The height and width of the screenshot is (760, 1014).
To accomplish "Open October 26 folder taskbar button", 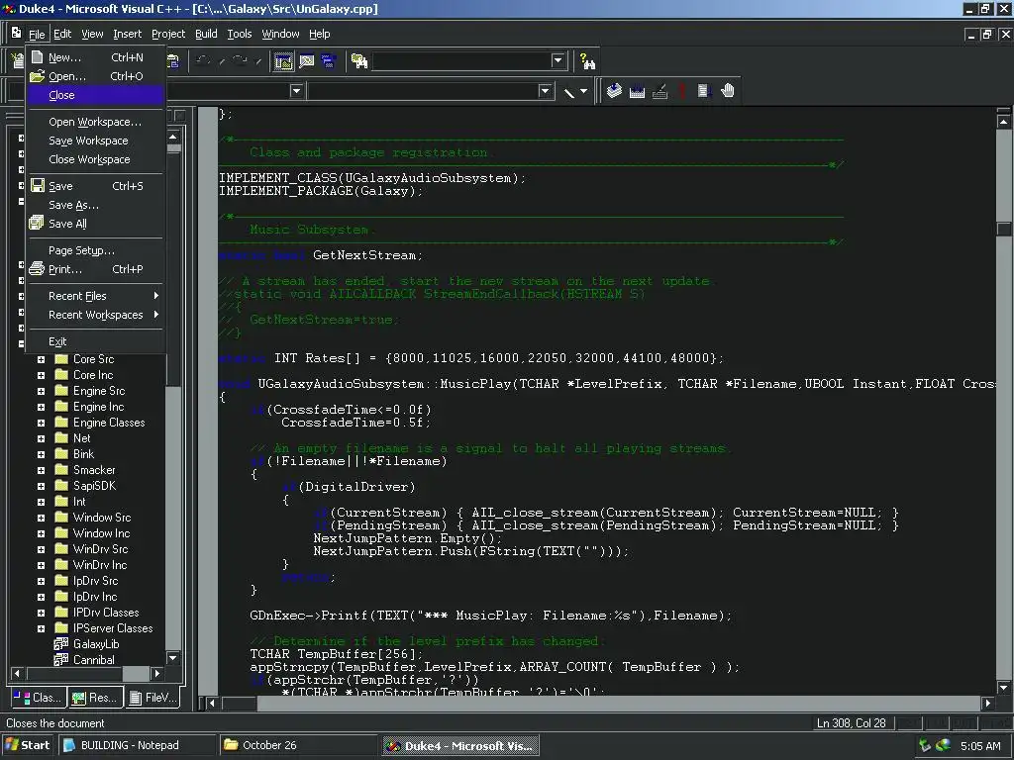I will [x=299, y=745].
